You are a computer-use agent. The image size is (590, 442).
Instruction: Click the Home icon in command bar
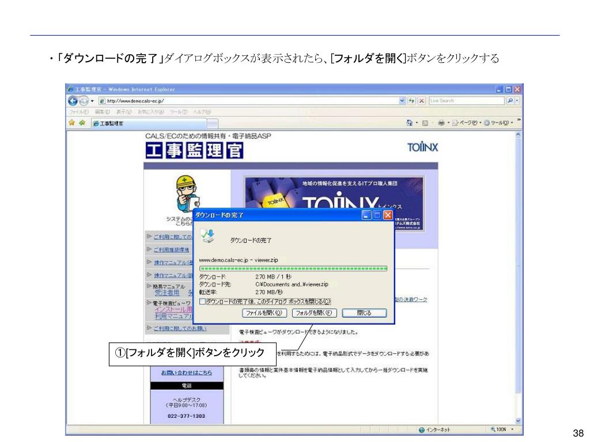tap(410, 123)
